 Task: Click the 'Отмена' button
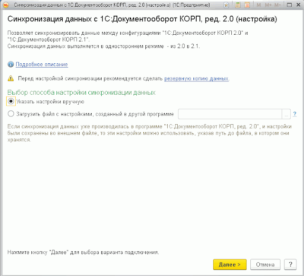(x=265, y=265)
